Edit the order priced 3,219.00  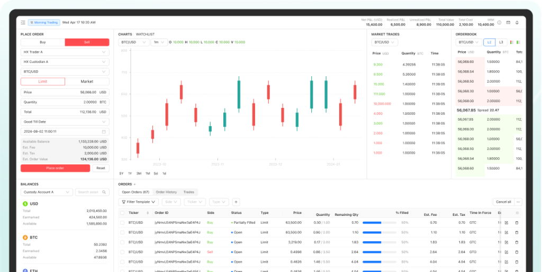pyautogui.click(x=507, y=242)
